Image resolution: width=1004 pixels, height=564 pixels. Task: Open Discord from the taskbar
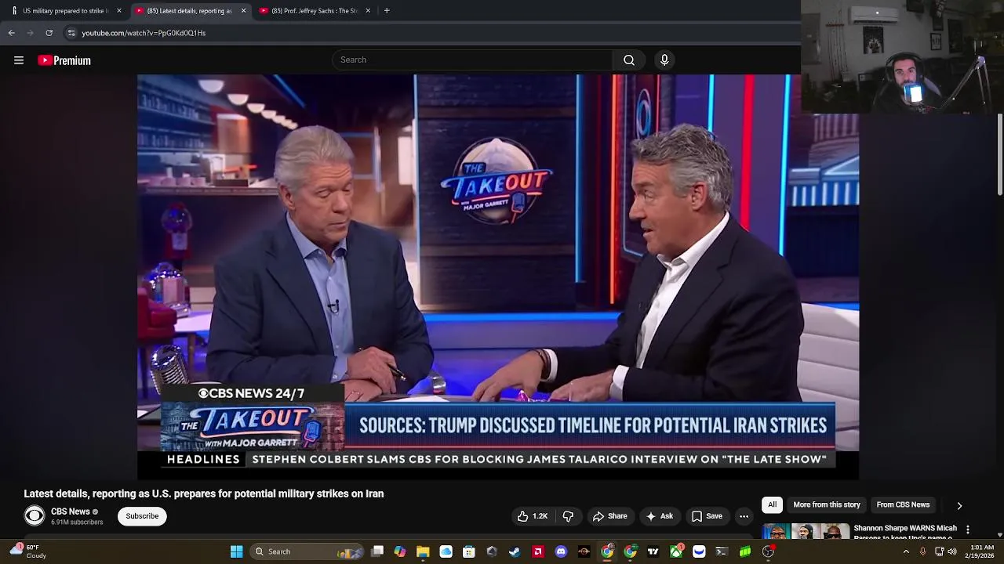561,551
